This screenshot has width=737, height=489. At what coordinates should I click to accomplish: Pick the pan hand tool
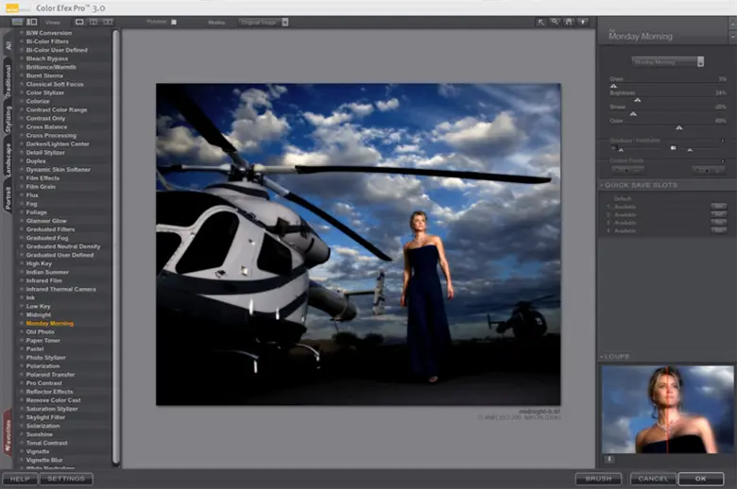pos(569,22)
